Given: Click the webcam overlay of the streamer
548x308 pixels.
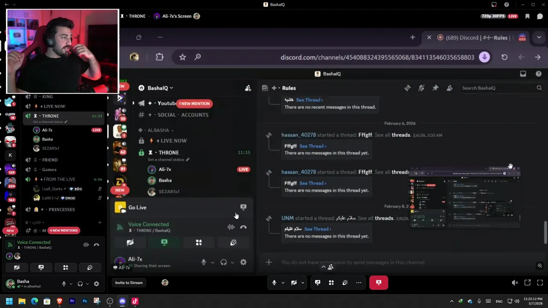Looking at the screenshot, I should point(63,51).
